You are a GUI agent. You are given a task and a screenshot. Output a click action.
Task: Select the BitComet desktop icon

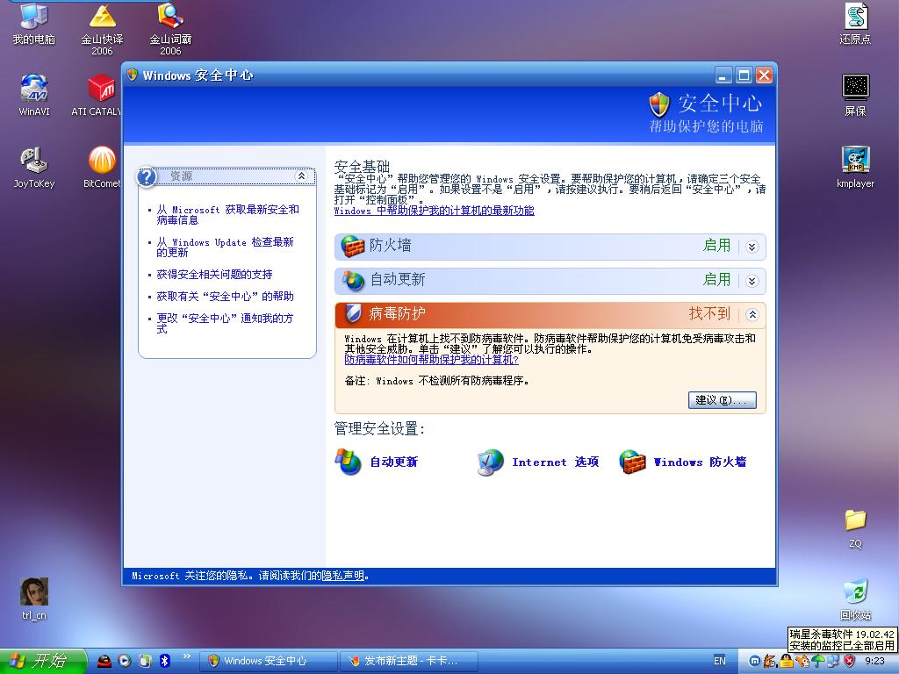coord(102,168)
